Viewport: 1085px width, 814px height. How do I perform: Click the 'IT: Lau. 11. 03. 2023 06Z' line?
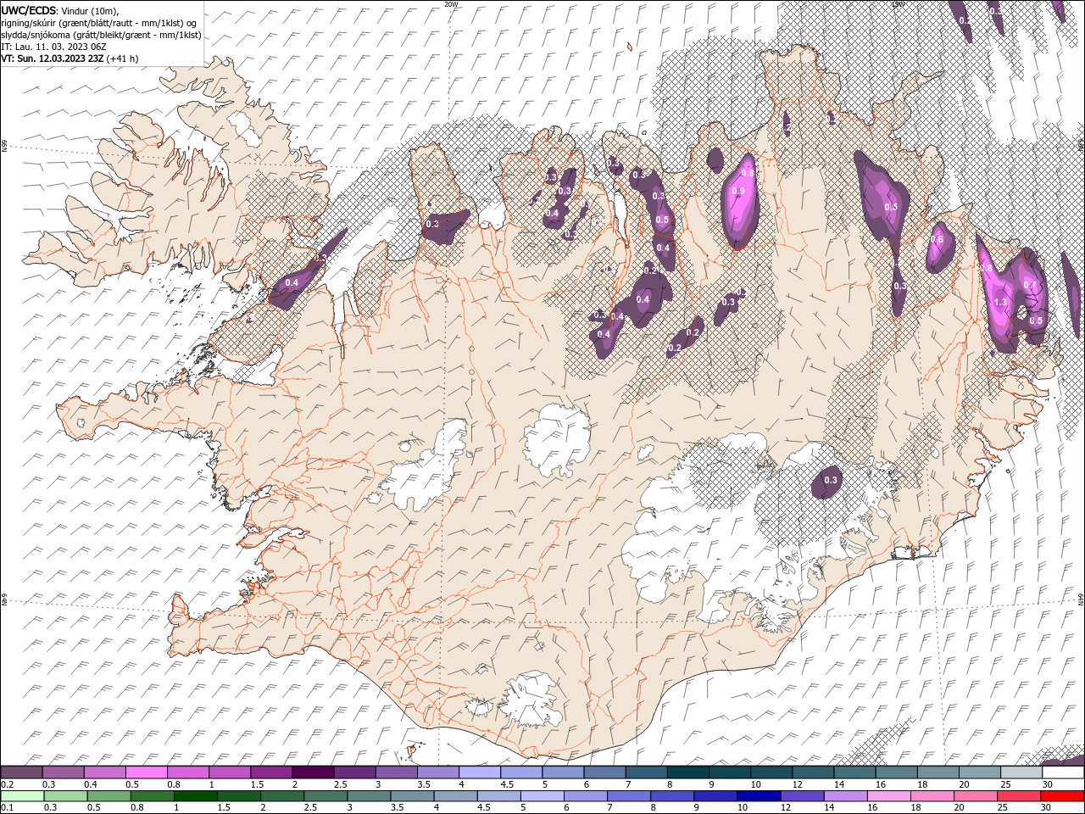pos(53,47)
